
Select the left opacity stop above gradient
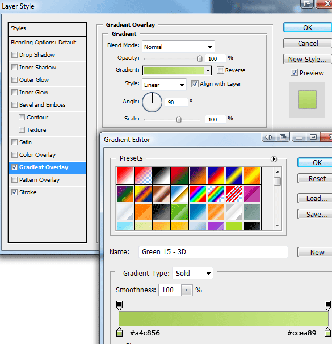pyautogui.click(x=119, y=305)
